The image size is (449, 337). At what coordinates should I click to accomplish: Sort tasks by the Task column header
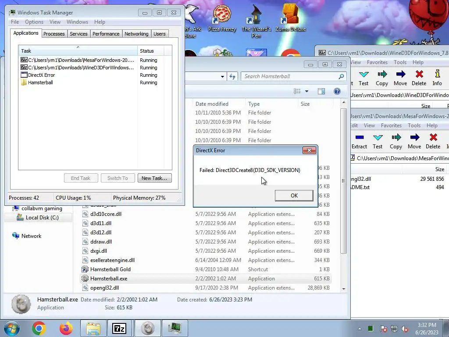point(78,51)
